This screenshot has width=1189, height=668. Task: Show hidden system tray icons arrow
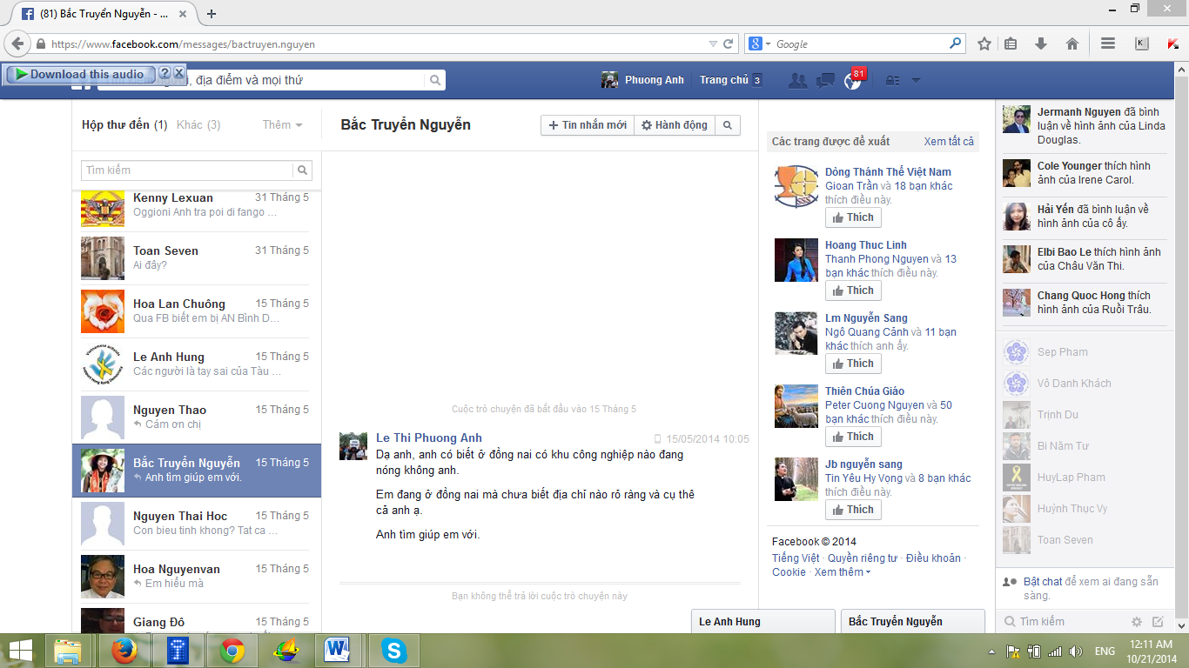click(991, 651)
